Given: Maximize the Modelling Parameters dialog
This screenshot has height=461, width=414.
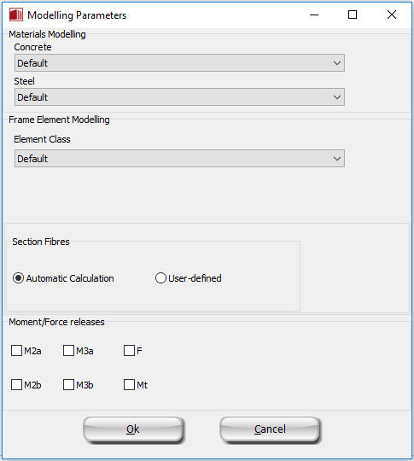Looking at the screenshot, I should coord(353,15).
